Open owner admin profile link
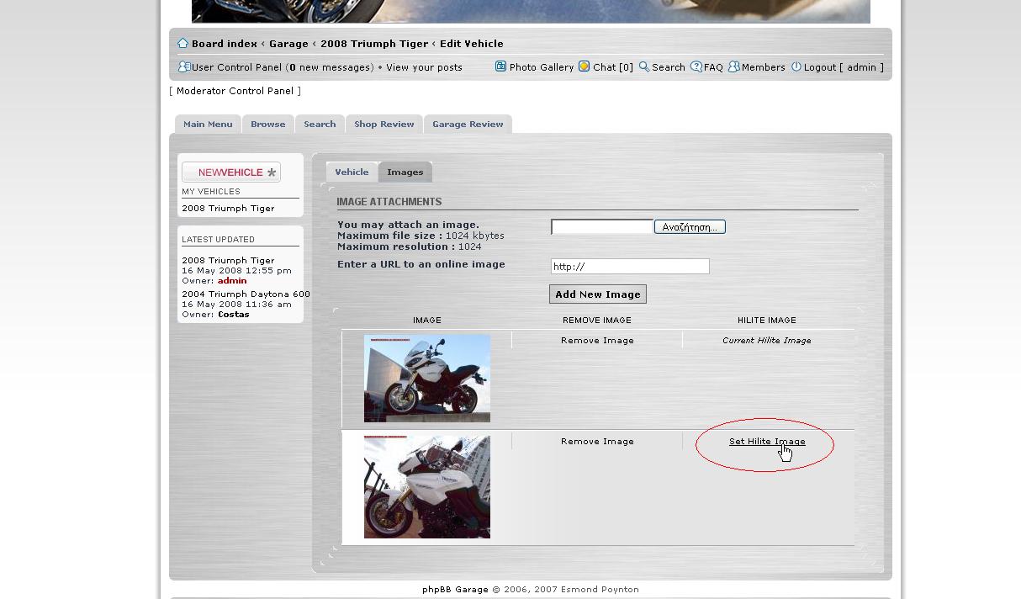This screenshot has width=1021, height=599. pos(232,280)
